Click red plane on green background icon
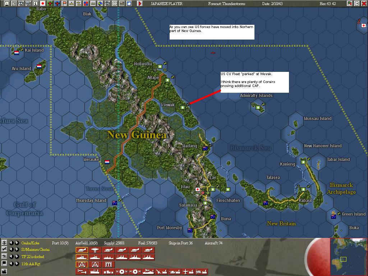Screen dimensions: 368x276 (50, 3)
